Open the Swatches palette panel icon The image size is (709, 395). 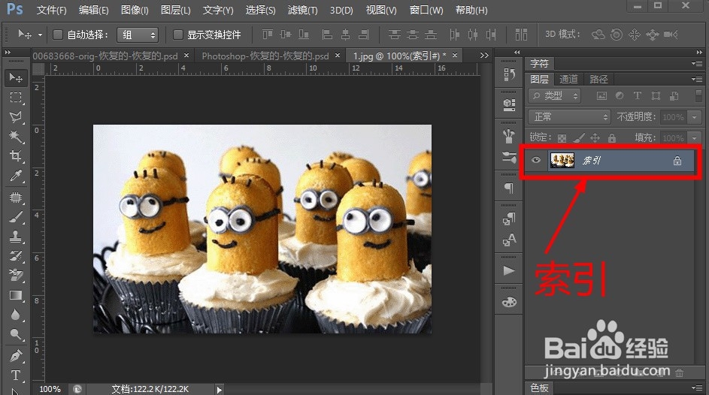tap(509, 302)
